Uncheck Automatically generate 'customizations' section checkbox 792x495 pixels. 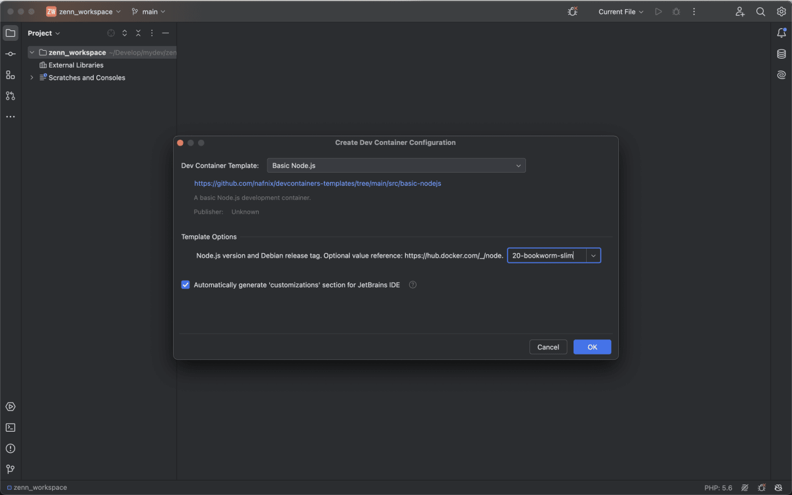click(185, 285)
